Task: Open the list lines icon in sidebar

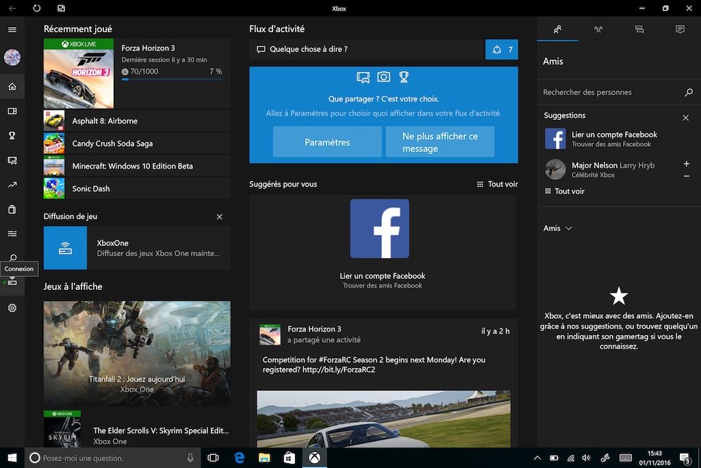Action: coord(12,234)
